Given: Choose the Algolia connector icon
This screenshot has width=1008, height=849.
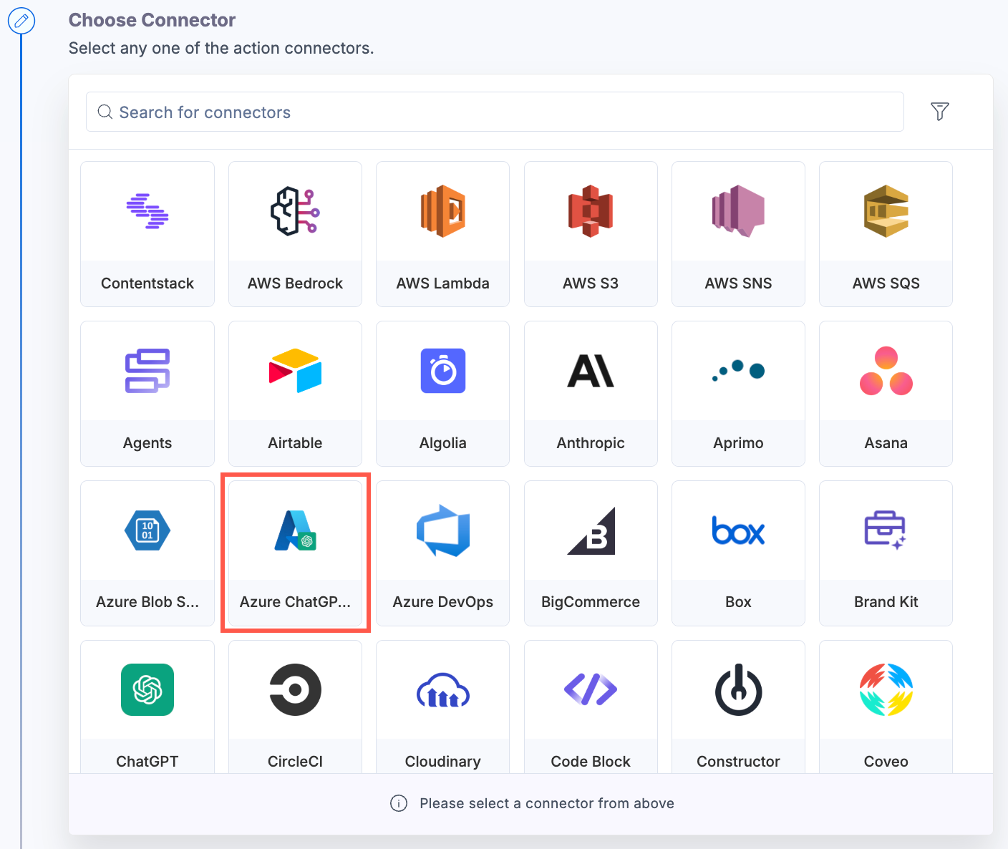Looking at the screenshot, I should (443, 371).
